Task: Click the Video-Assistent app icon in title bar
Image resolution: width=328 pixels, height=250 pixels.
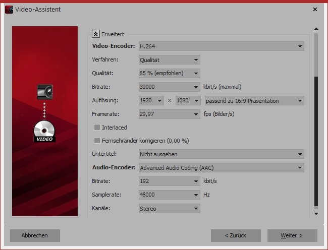Action: coord(9,9)
